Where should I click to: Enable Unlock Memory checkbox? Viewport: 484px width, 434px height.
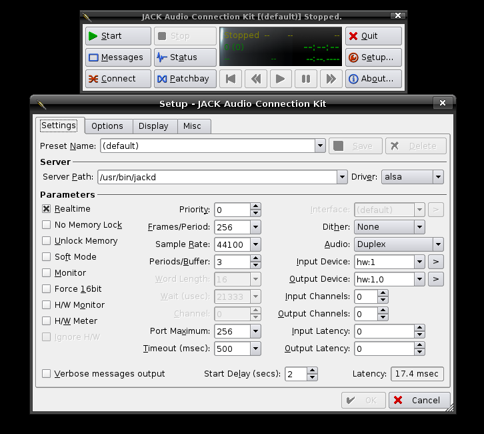[x=46, y=241]
